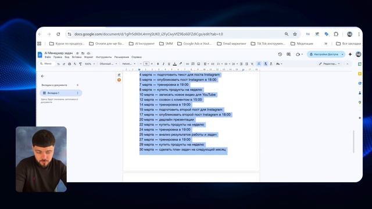Open the editing mode dropdown with the pencil
The image size is (372, 209).
click(x=330, y=64)
